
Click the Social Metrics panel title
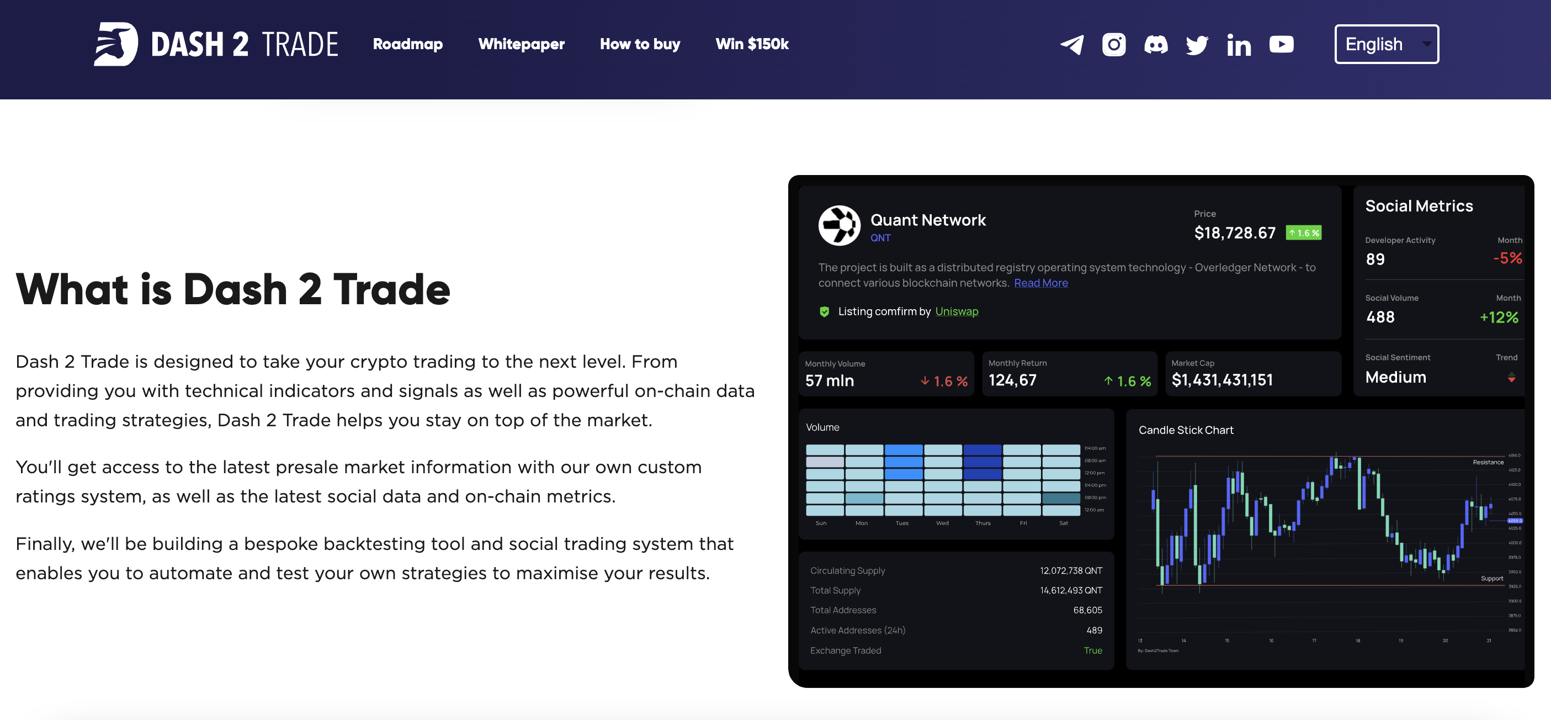[1419, 206]
